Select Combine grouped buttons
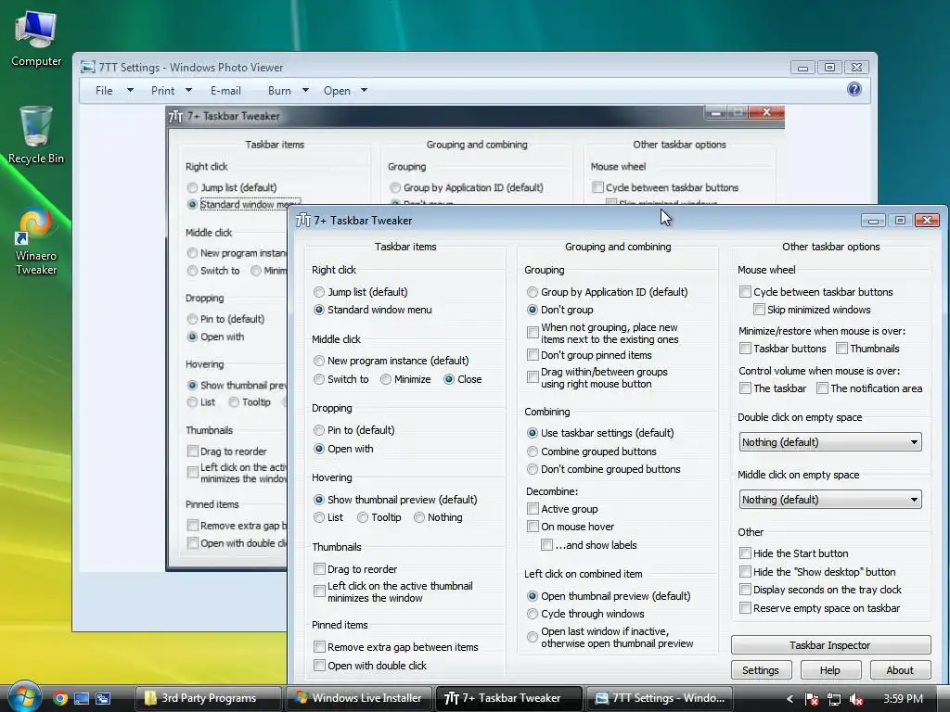 click(x=591, y=451)
